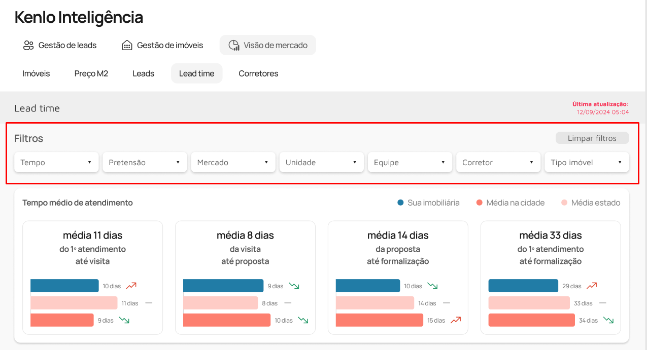The image size is (647, 350).
Task: Click the média 11 dias heading
Action: click(x=92, y=235)
